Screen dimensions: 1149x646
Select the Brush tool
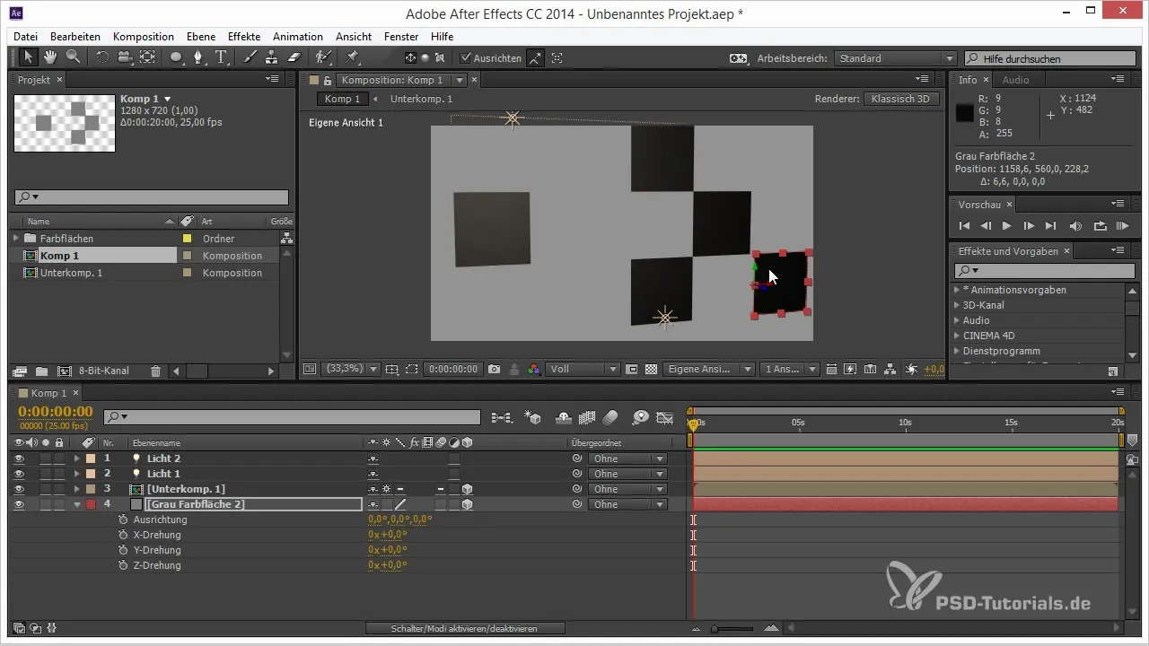(250, 57)
